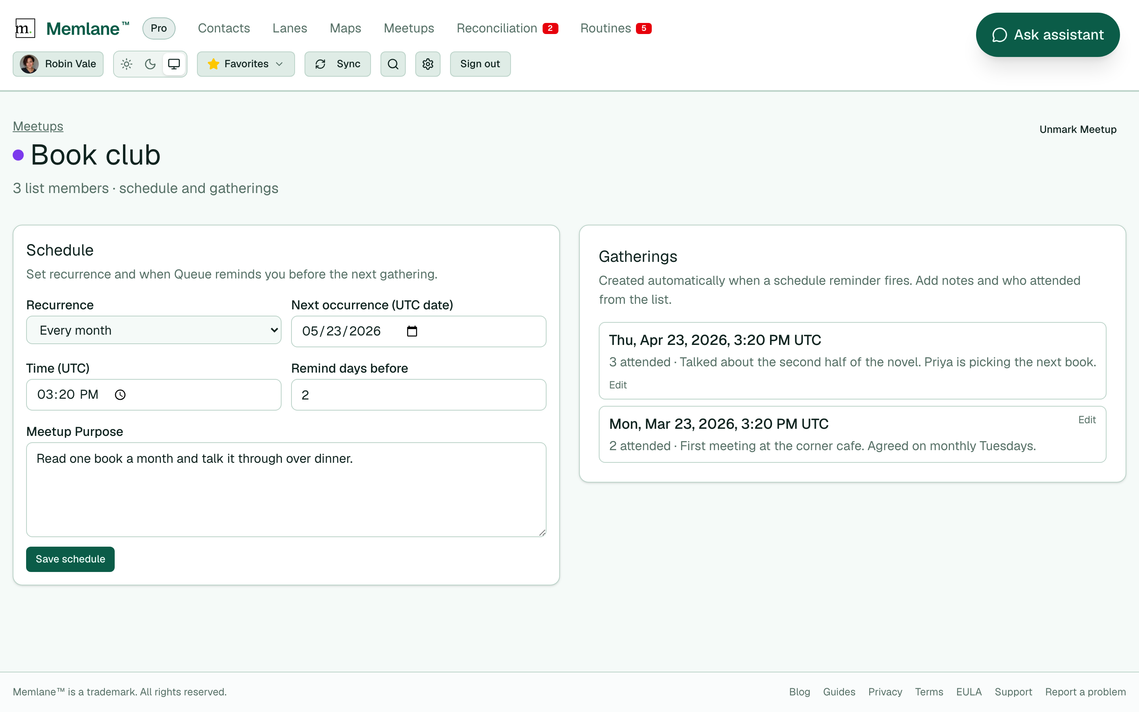This screenshot has height=712, width=1139.
Task: Select system theme monitor icon
Action: point(174,64)
